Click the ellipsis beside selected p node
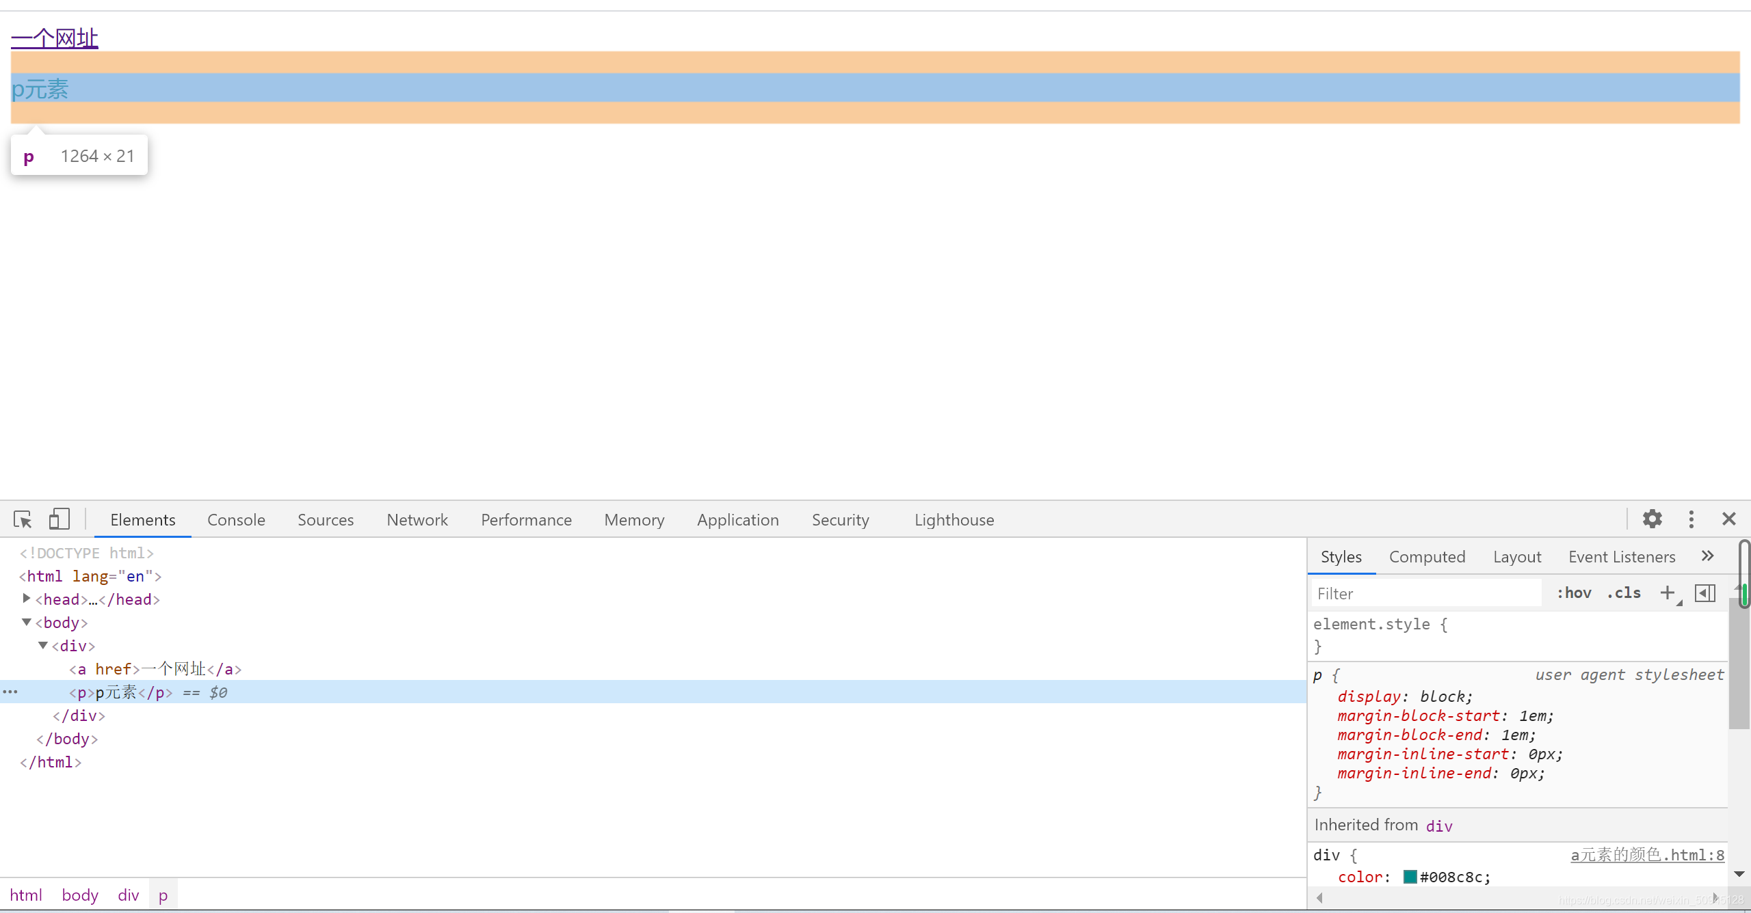 click(x=10, y=692)
